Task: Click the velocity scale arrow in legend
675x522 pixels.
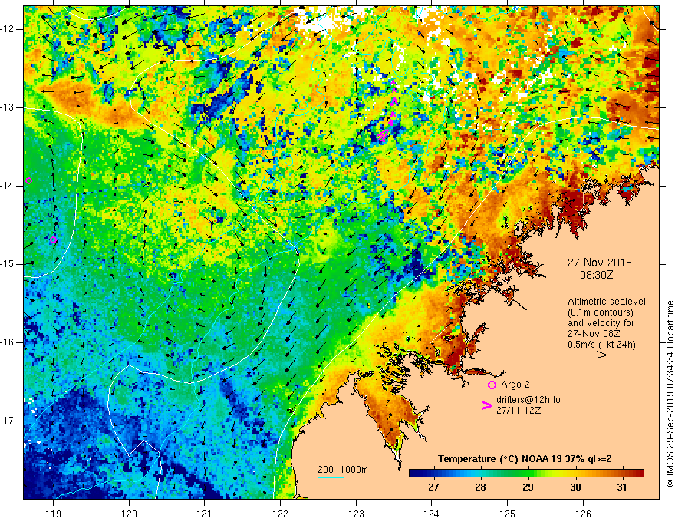Action: 592,355
